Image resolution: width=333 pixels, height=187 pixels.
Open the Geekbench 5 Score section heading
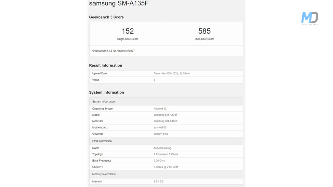(106, 17)
